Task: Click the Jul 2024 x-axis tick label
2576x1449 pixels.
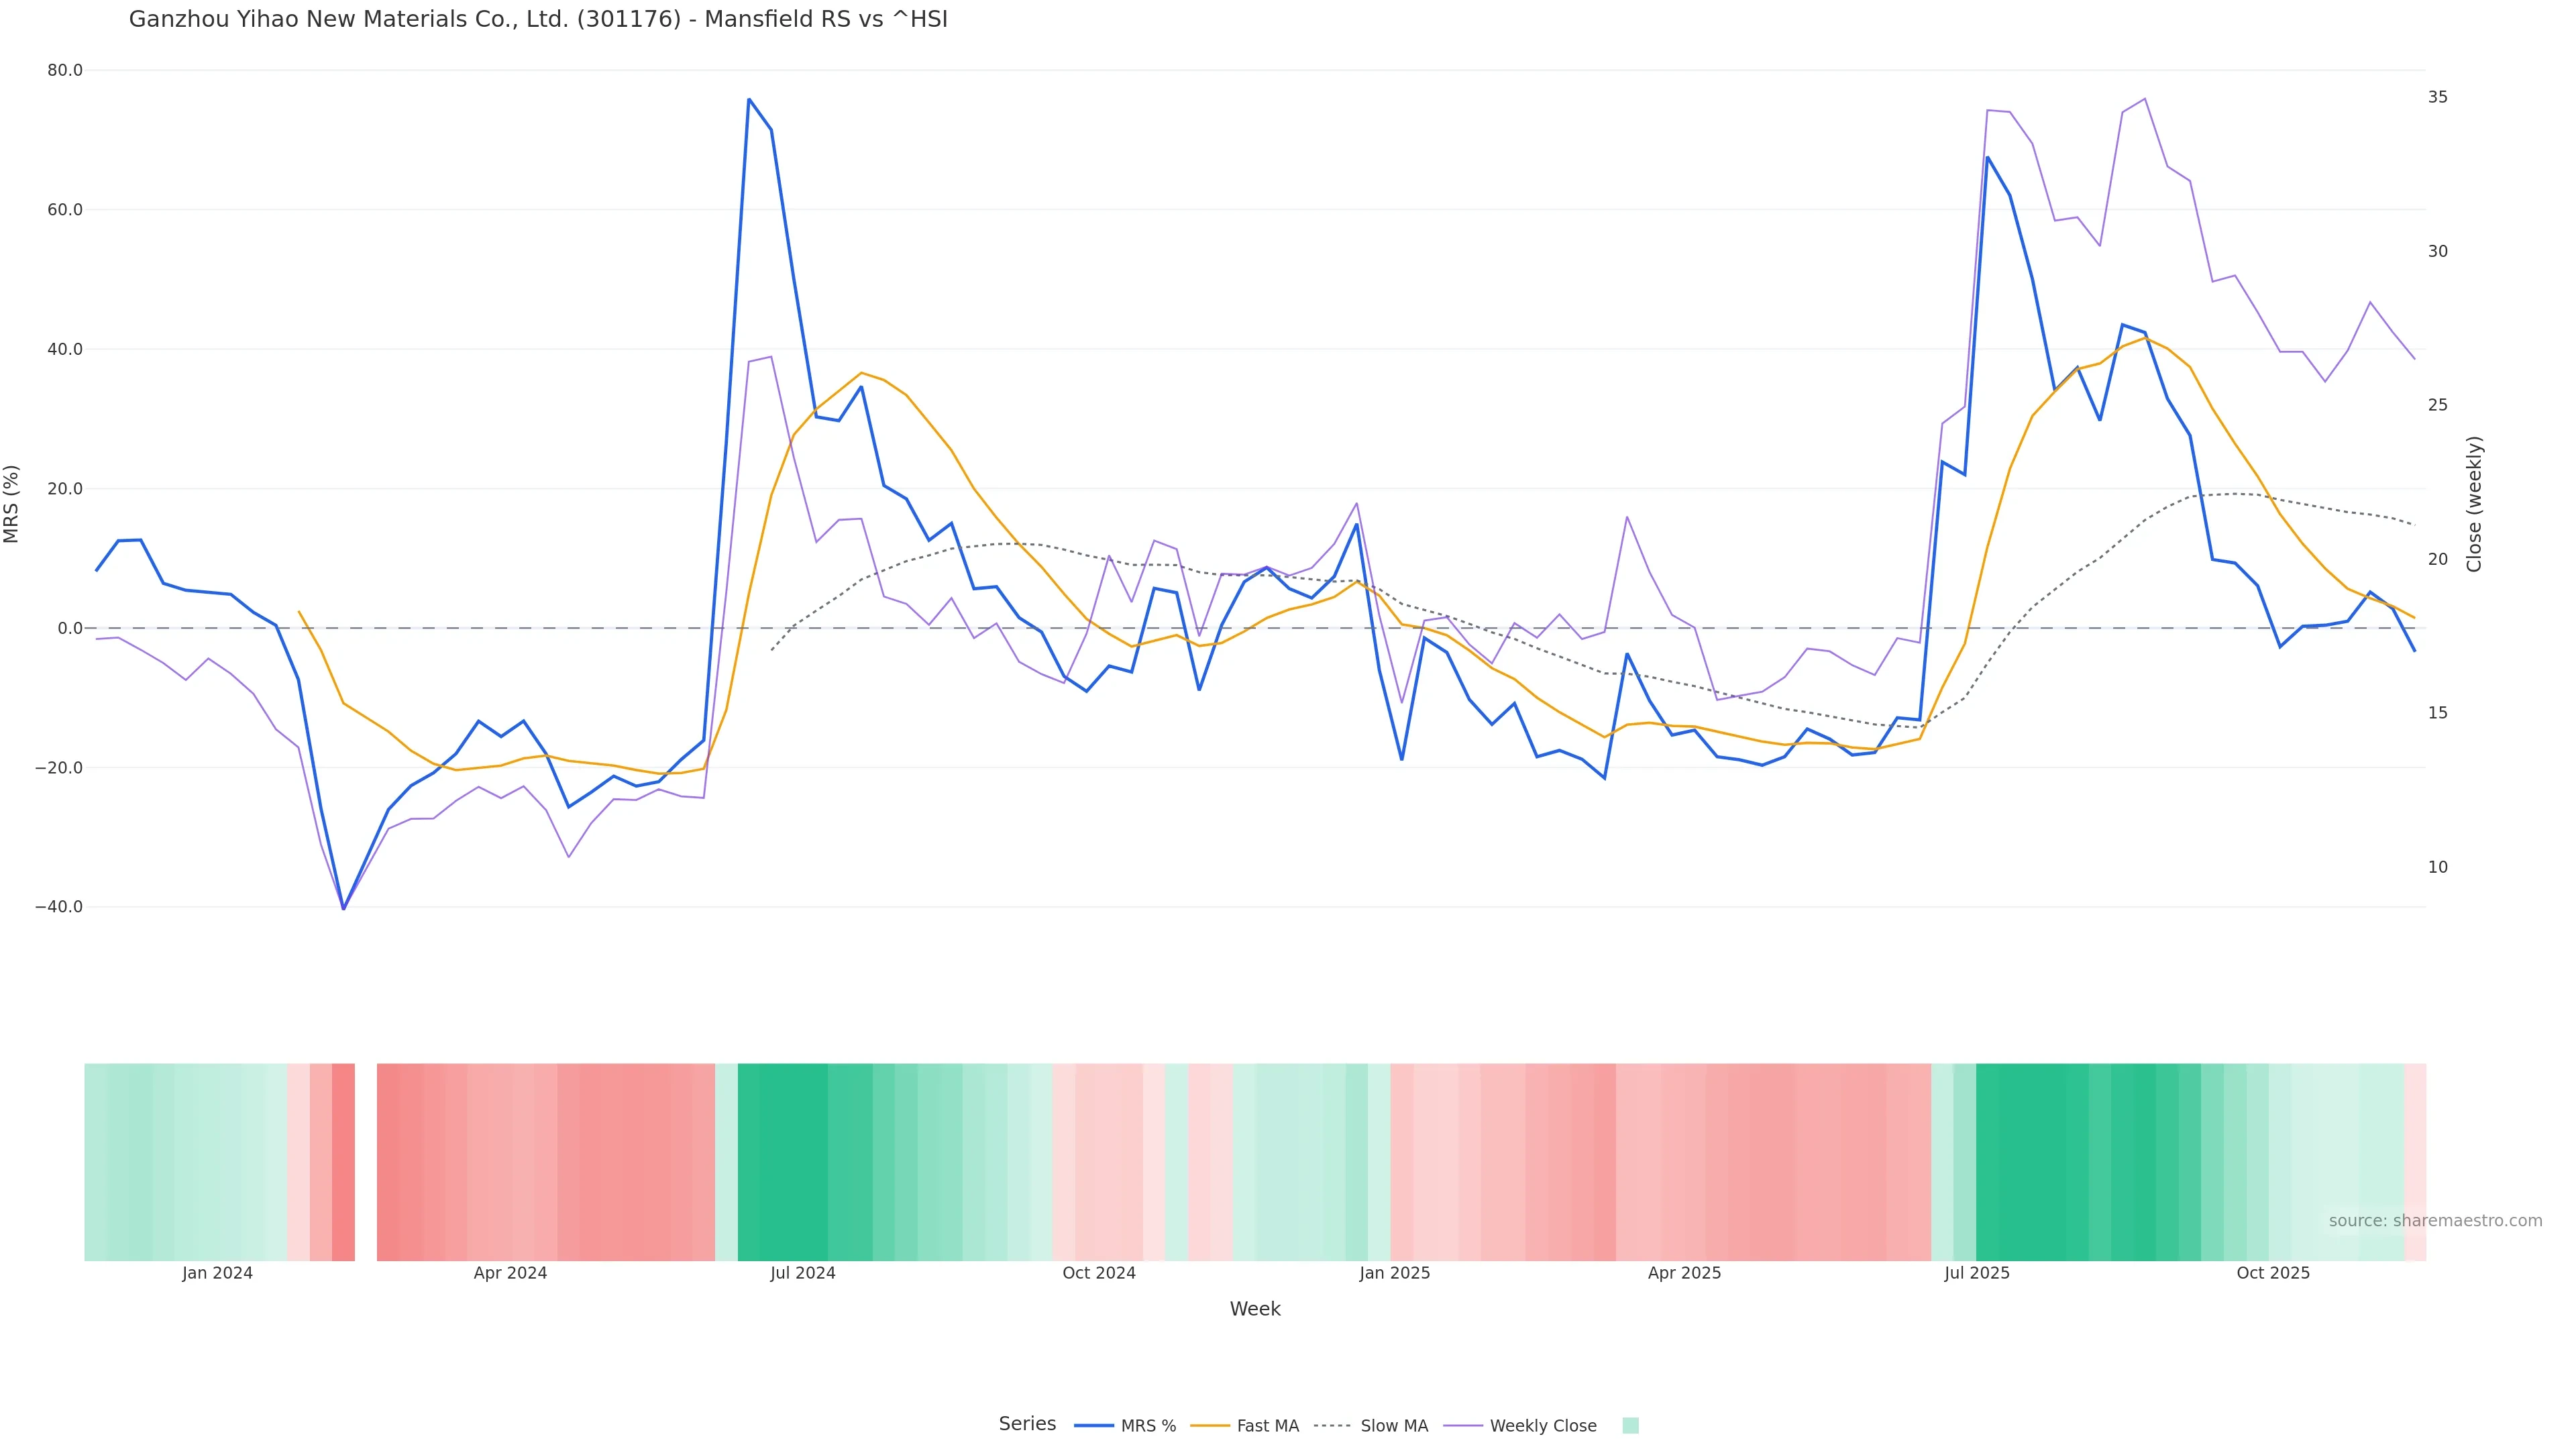Action: pos(803,1273)
